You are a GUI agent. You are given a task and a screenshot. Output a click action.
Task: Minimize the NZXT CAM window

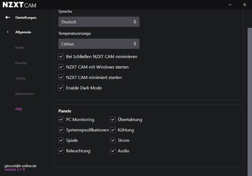(230, 5)
